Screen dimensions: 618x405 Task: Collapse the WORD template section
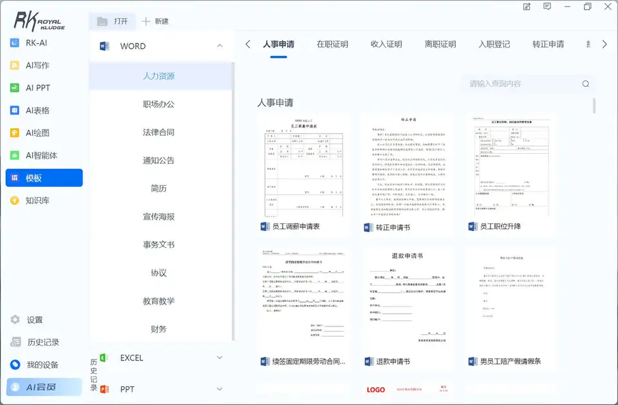pos(220,46)
